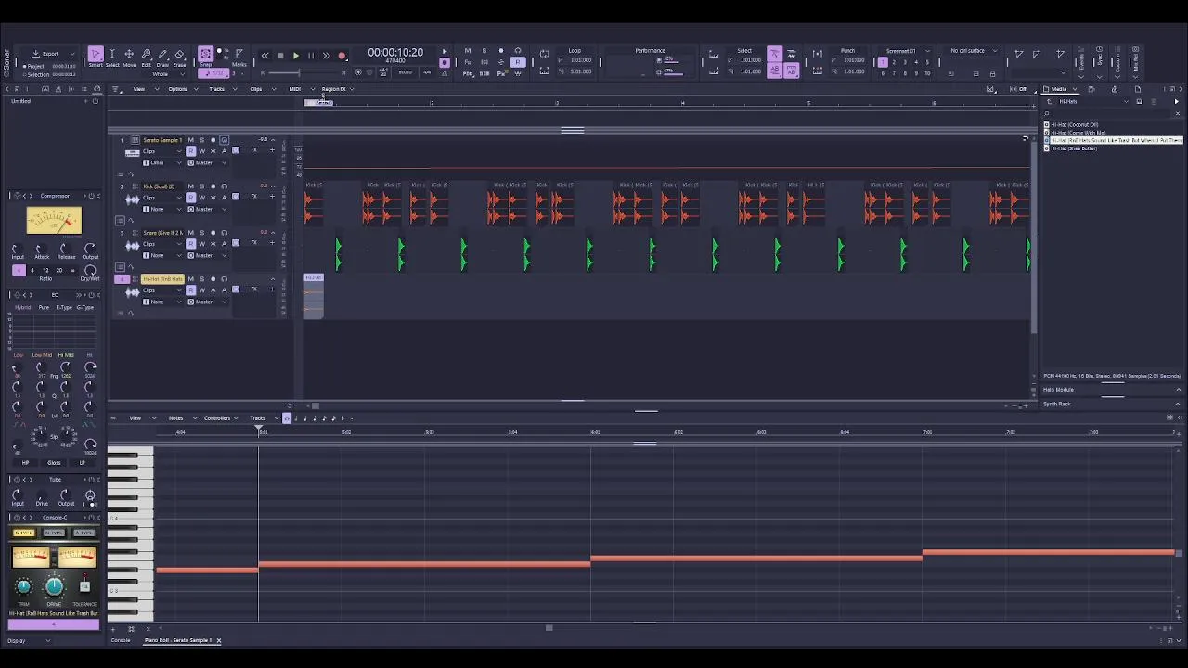Solo the Hi-Hat track
This screenshot has height=668, width=1188.
[201, 279]
